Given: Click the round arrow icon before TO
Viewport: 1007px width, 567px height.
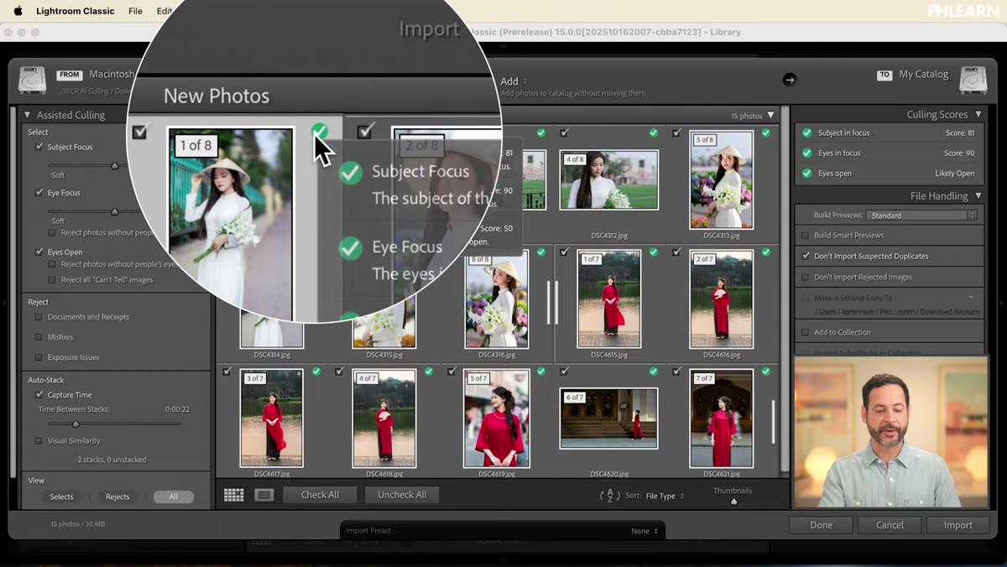Looking at the screenshot, I should click(789, 79).
